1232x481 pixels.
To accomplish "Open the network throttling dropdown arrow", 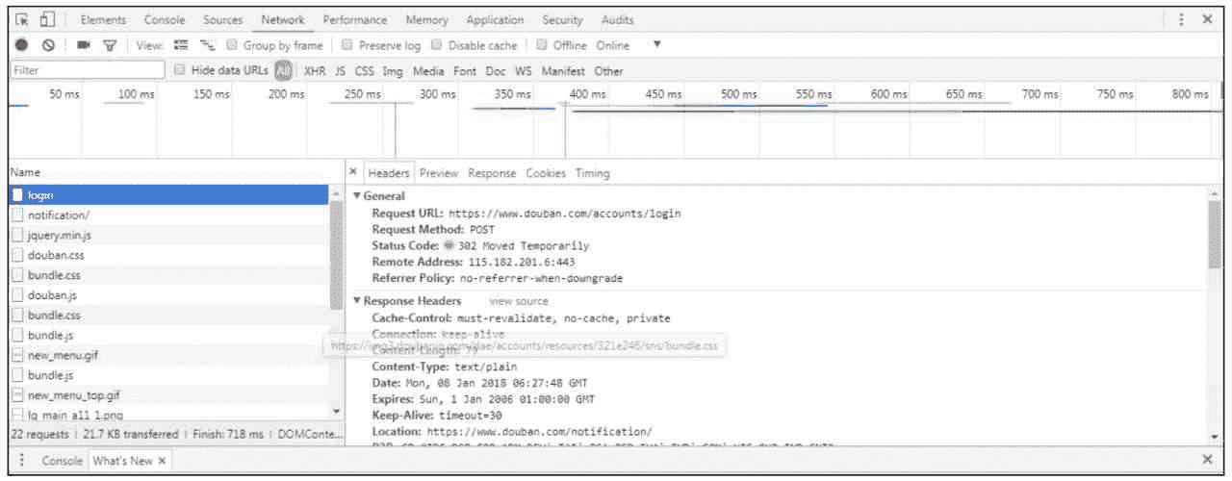I will point(657,44).
